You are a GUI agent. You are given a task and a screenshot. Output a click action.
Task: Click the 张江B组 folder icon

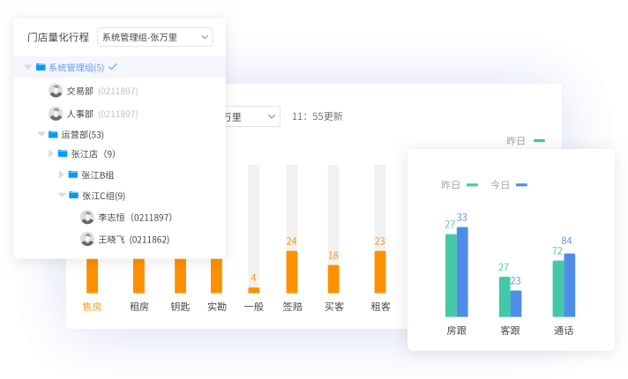click(73, 175)
